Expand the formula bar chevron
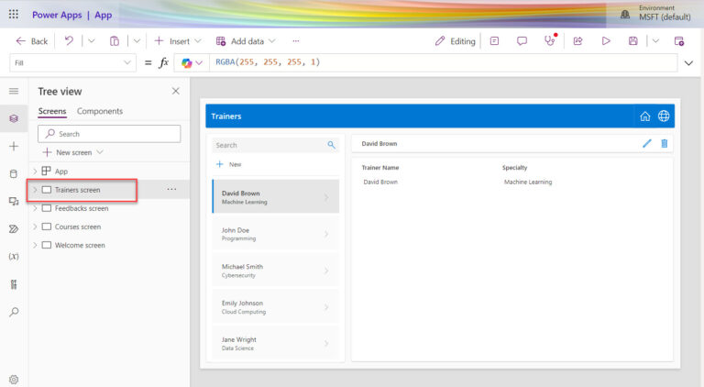This screenshot has height=387, width=704. [688, 63]
